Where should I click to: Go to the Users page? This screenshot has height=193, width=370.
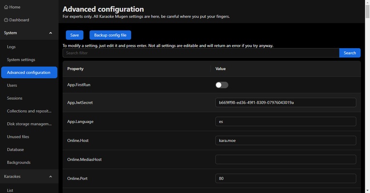[x=12, y=85]
